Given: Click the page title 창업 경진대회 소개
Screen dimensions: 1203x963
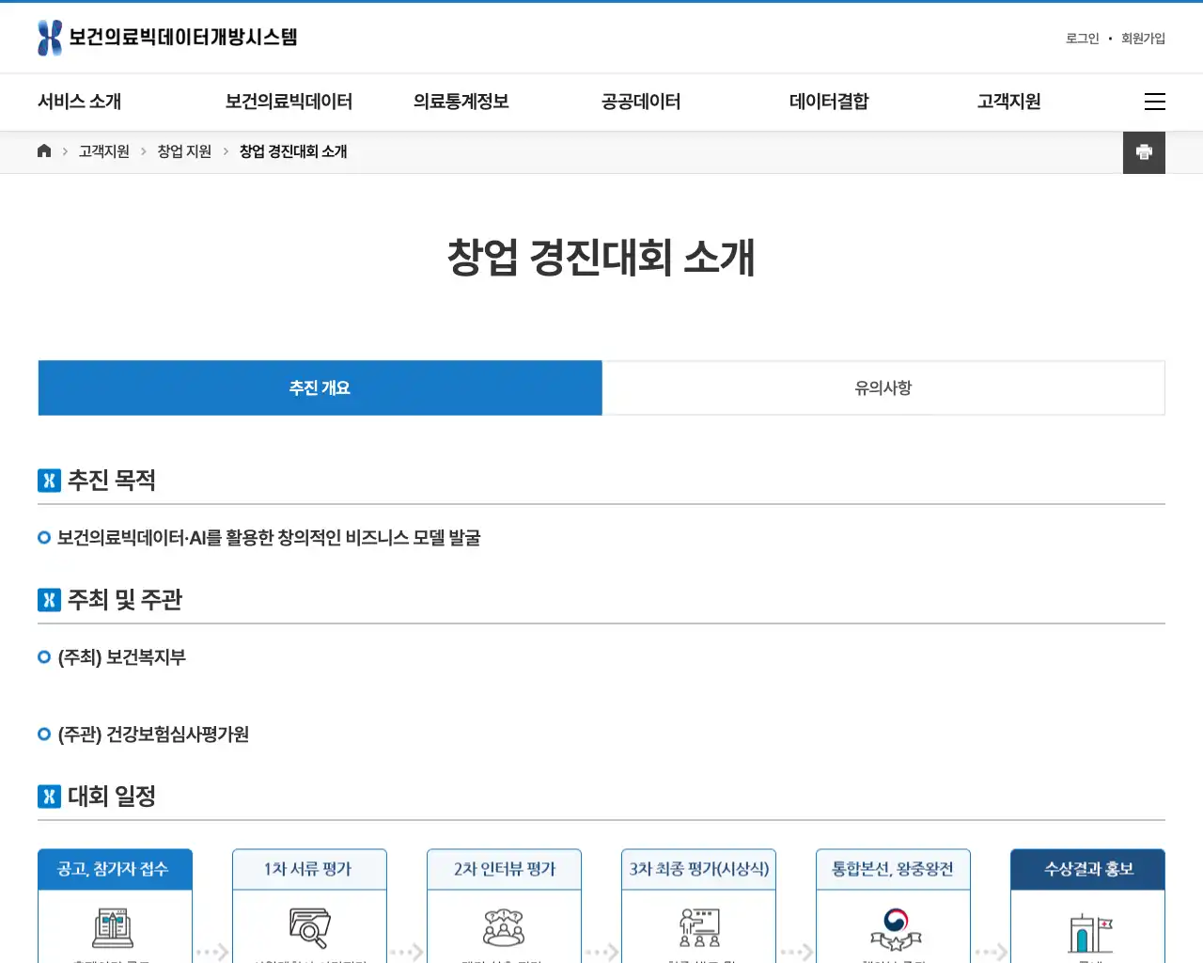Looking at the screenshot, I should click(601, 258).
